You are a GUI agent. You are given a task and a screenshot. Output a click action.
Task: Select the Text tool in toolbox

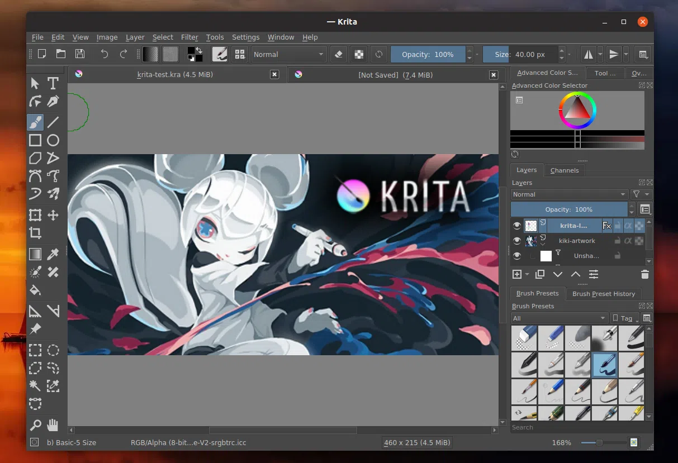pyautogui.click(x=53, y=84)
